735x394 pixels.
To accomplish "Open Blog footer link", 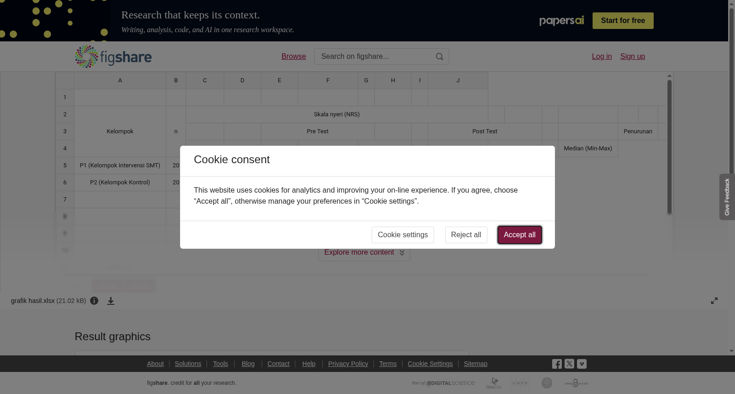I will pyautogui.click(x=248, y=364).
